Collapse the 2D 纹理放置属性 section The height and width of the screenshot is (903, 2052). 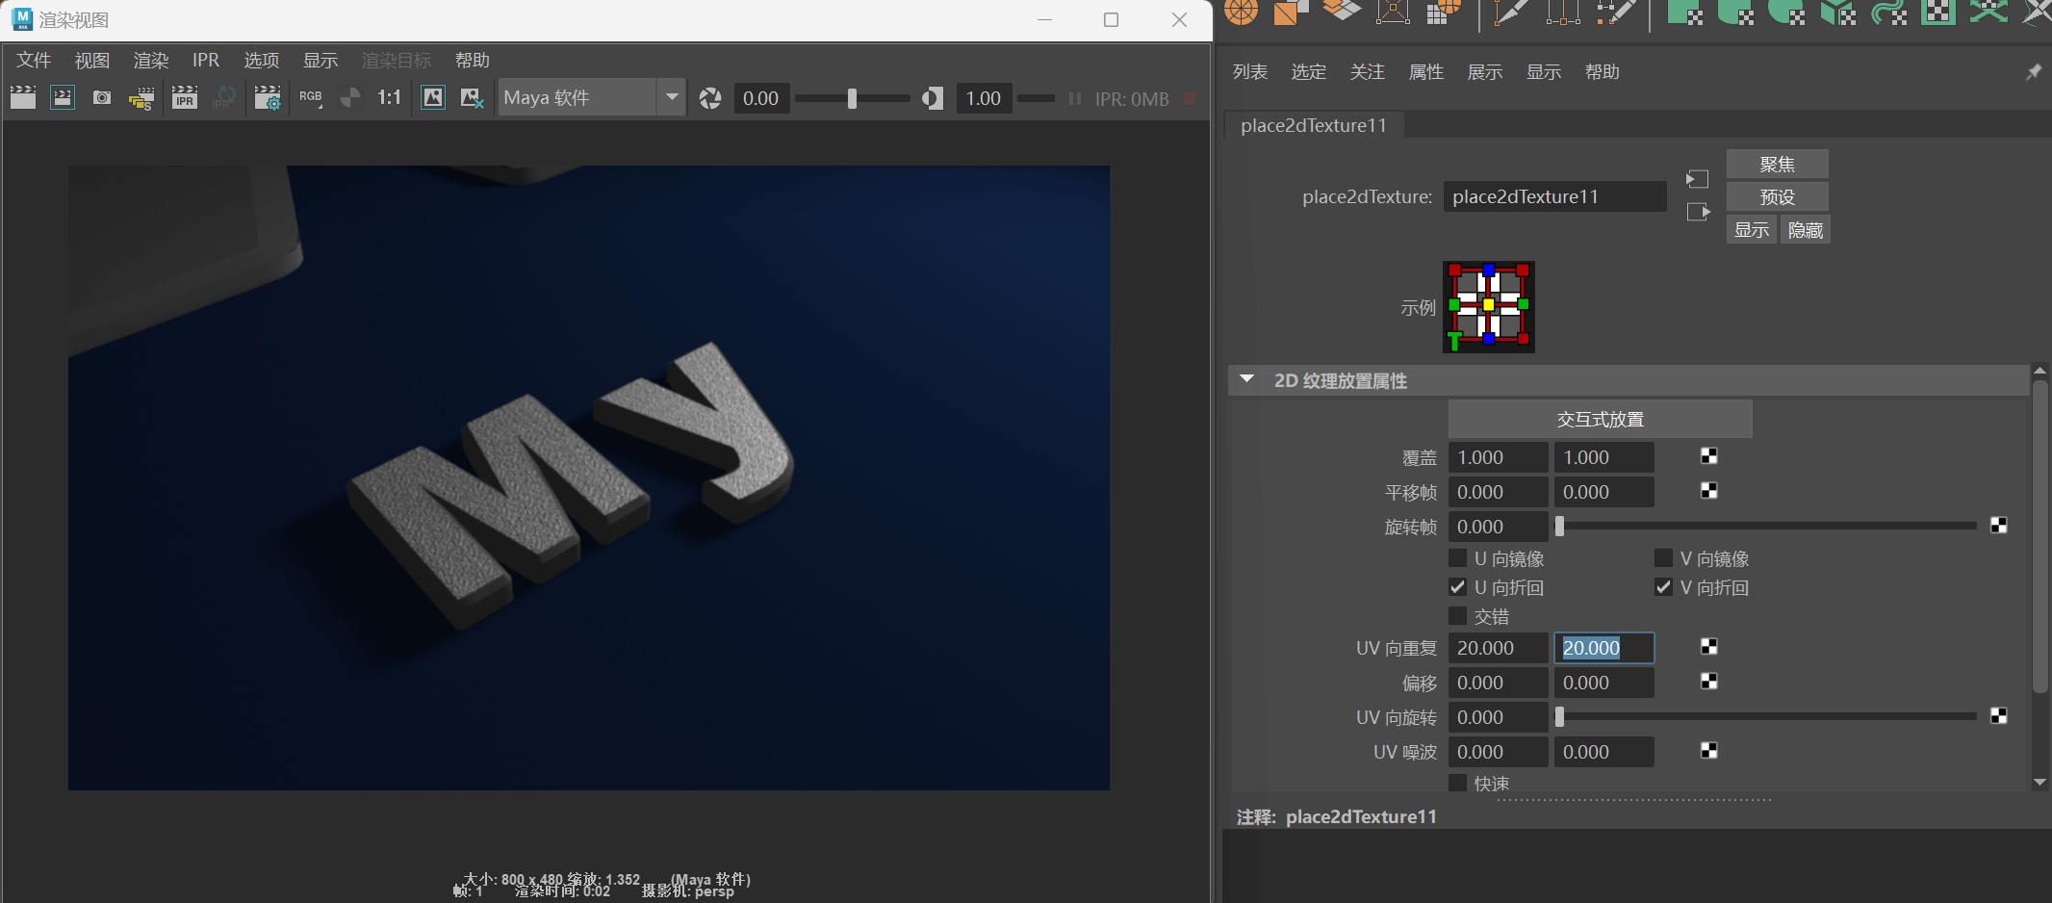click(1247, 379)
